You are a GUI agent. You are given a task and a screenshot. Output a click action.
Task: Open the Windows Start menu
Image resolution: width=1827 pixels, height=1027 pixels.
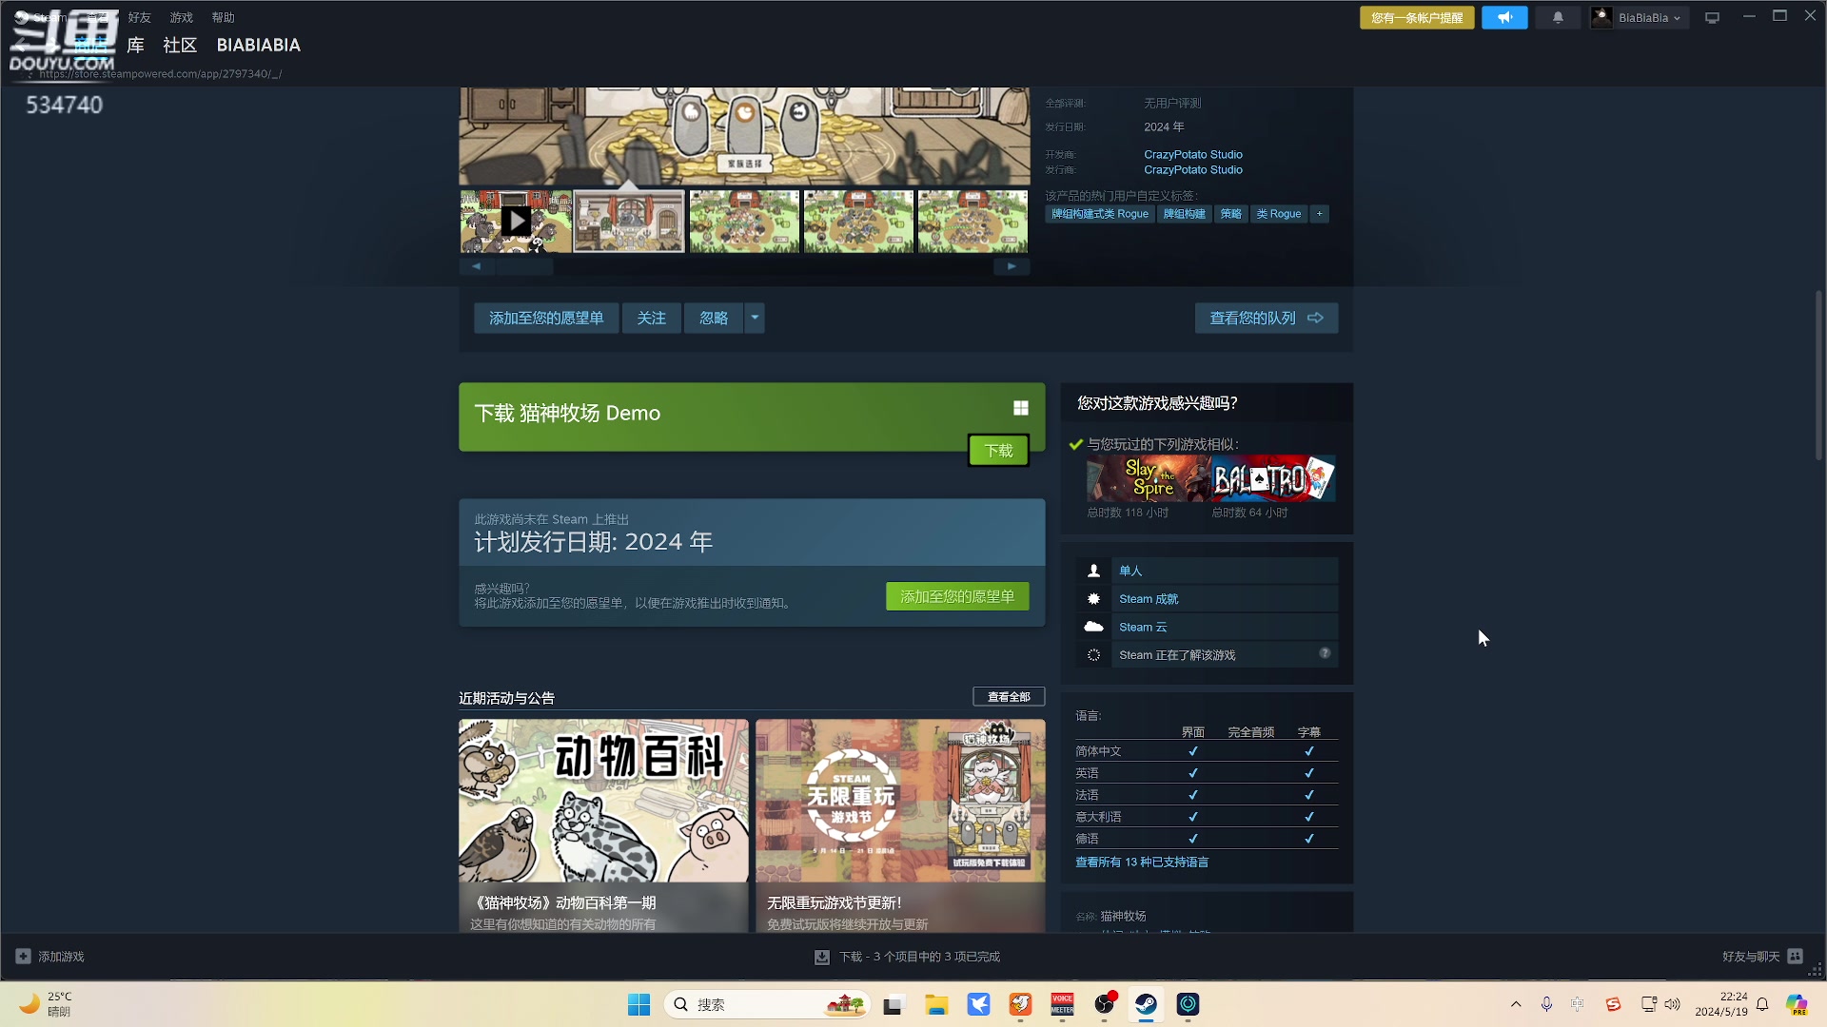tap(638, 1004)
